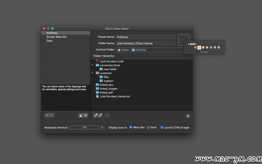
Task: Select the support folder
Action: coord(108,81)
